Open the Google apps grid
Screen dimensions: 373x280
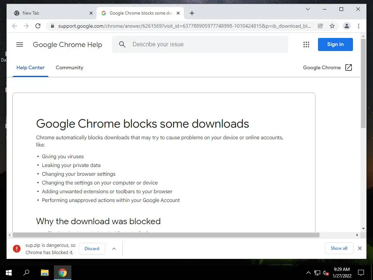tap(306, 44)
